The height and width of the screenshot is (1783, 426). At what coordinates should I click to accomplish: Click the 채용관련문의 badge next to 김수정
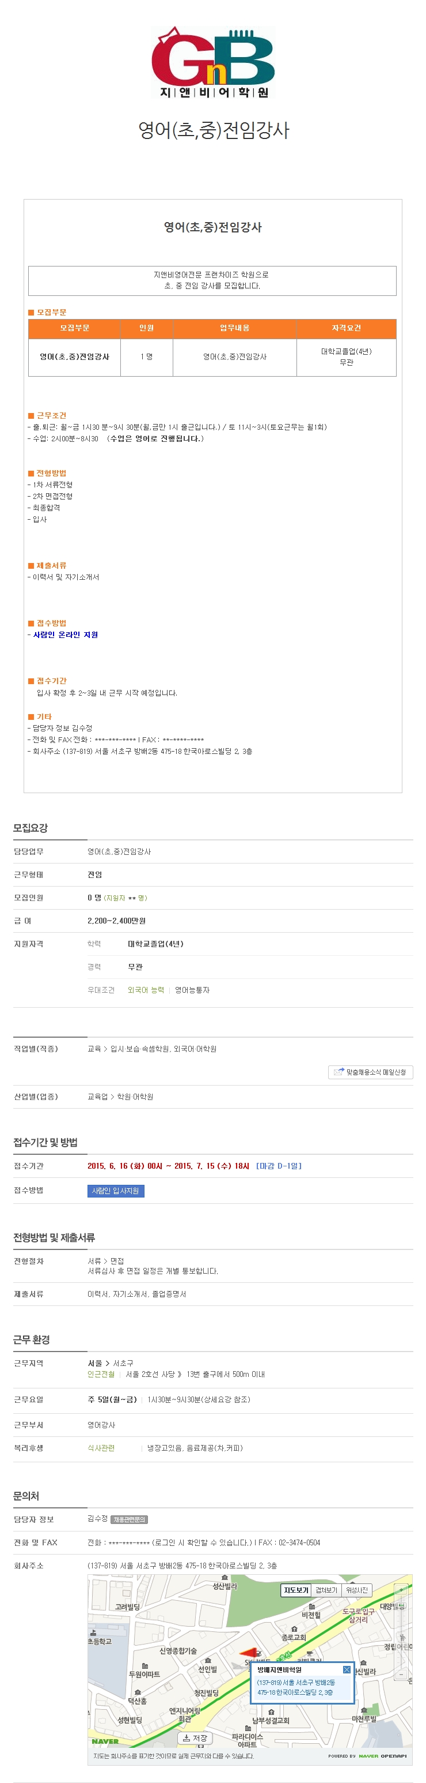pyautogui.click(x=129, y=1519)
